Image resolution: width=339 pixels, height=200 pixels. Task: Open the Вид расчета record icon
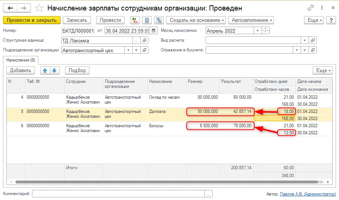[313, 40]
